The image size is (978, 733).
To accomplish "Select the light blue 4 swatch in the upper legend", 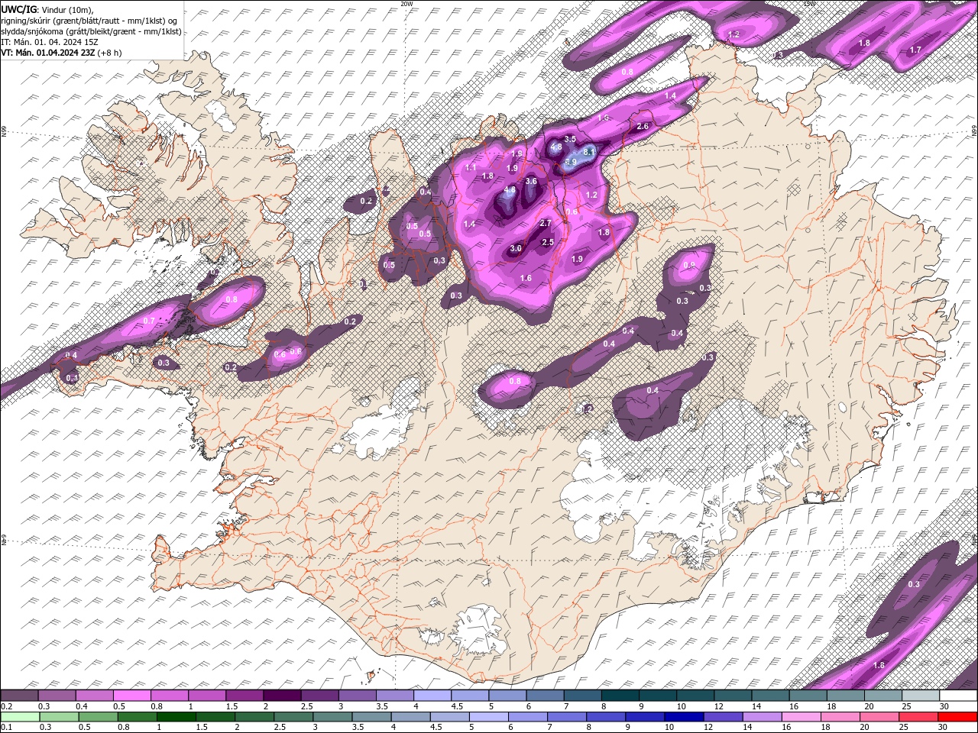I will click(432, 696).
